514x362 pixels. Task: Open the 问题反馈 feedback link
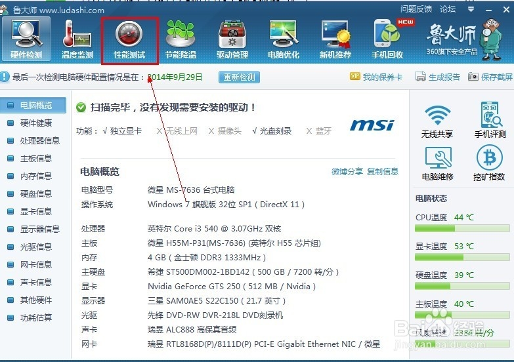(416, 9)
